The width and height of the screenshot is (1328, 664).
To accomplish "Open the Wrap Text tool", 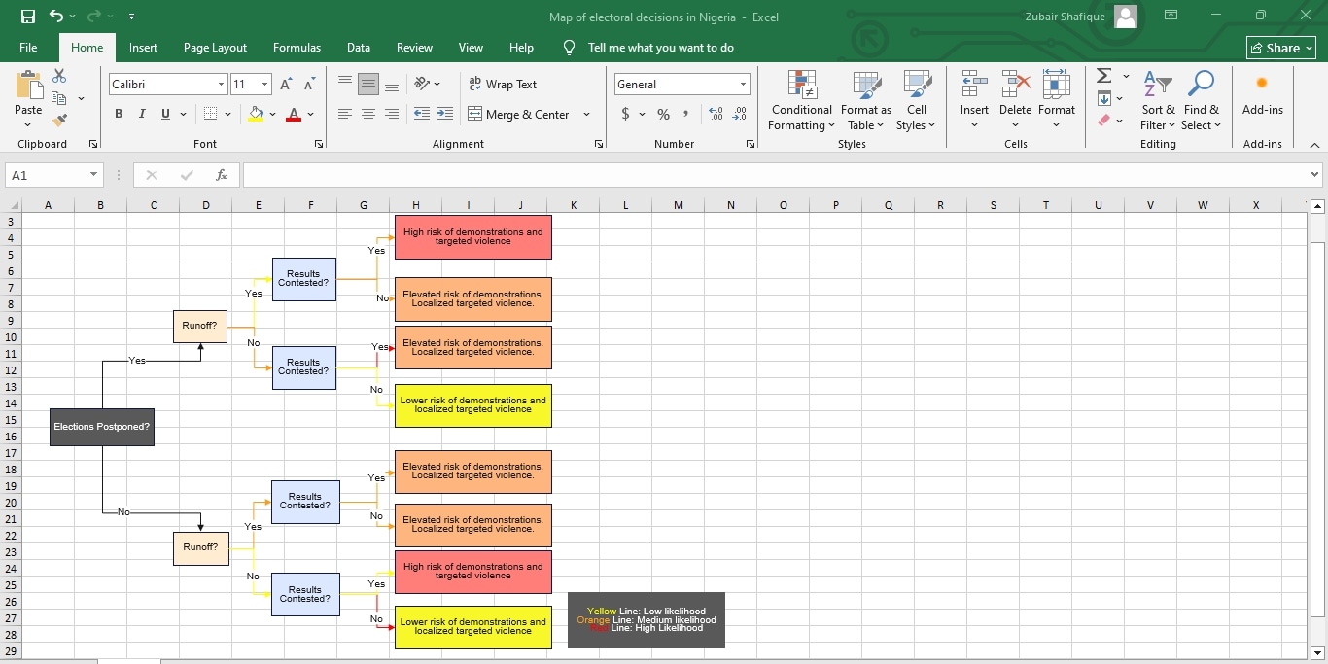I will pyautogui.click(x=503, y=85).
